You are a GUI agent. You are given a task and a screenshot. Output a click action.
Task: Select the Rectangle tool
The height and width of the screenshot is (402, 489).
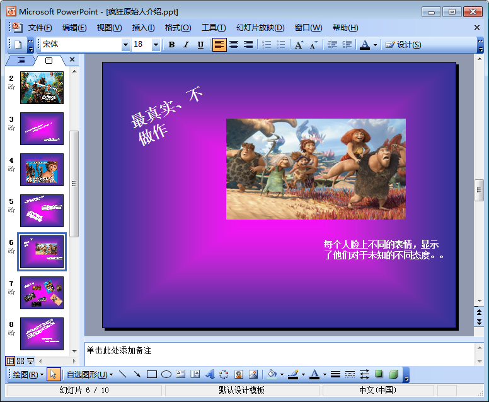point(152,374)
